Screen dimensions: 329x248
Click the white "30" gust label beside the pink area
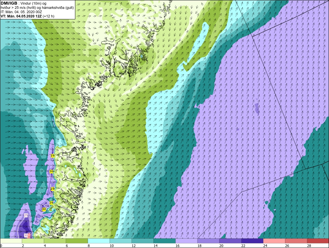[26, 235]
